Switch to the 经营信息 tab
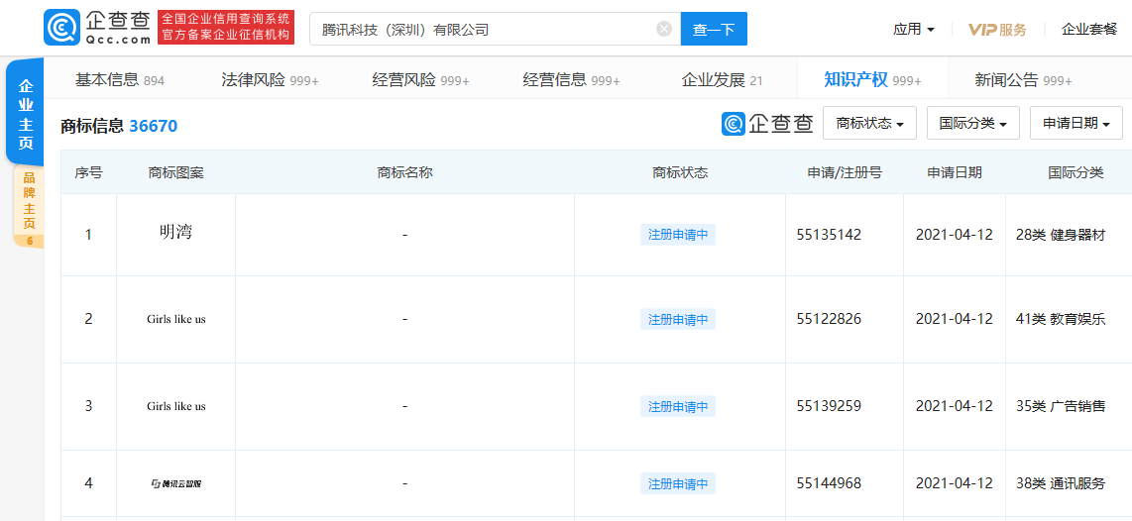Screen dimensions: 1132x521 pyautogui.click(x=571, y=80)
